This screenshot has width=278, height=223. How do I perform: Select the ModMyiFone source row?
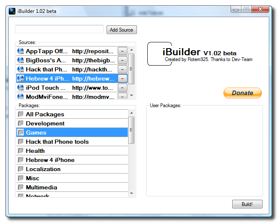[72, 96]
